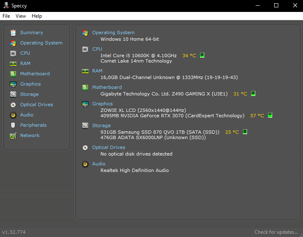Image resolution: width=303 pixels, height=237 pixels.
Task: Open the Operating System heading link
Action: point(113,33)
